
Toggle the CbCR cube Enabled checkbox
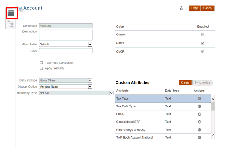point(203,51)
